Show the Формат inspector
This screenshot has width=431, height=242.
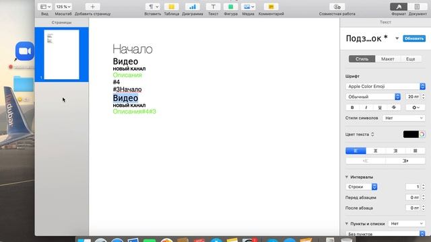pos(399,7)
